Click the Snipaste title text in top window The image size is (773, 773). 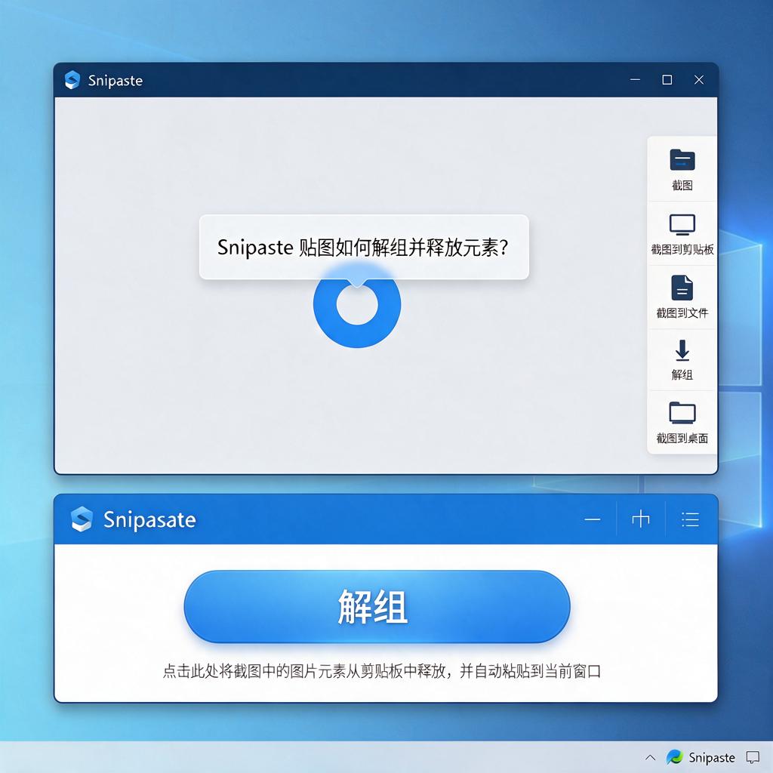click(115, 80)
